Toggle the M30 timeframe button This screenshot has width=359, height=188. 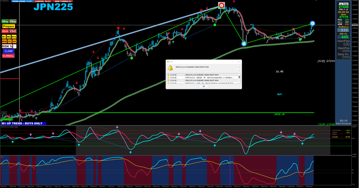coord(4,41)
